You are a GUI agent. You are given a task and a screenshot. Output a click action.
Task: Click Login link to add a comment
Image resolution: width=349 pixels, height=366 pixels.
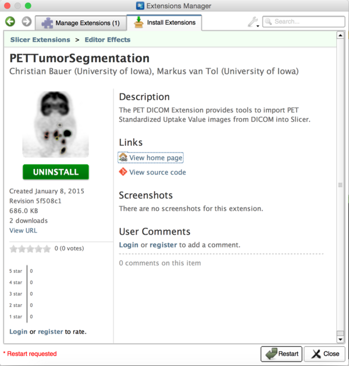[129, 245]
